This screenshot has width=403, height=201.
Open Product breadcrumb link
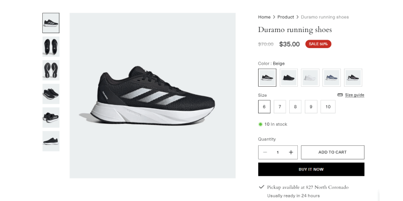pos(286,17)
